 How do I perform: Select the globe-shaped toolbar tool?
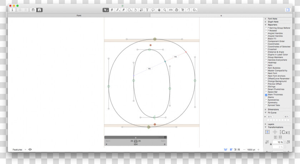pos(176,10)
